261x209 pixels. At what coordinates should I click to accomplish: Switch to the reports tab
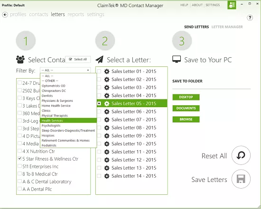pos(76,15)
